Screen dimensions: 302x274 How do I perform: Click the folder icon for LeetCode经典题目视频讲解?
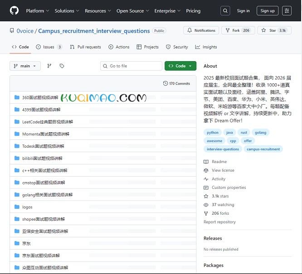pos(17,122)
